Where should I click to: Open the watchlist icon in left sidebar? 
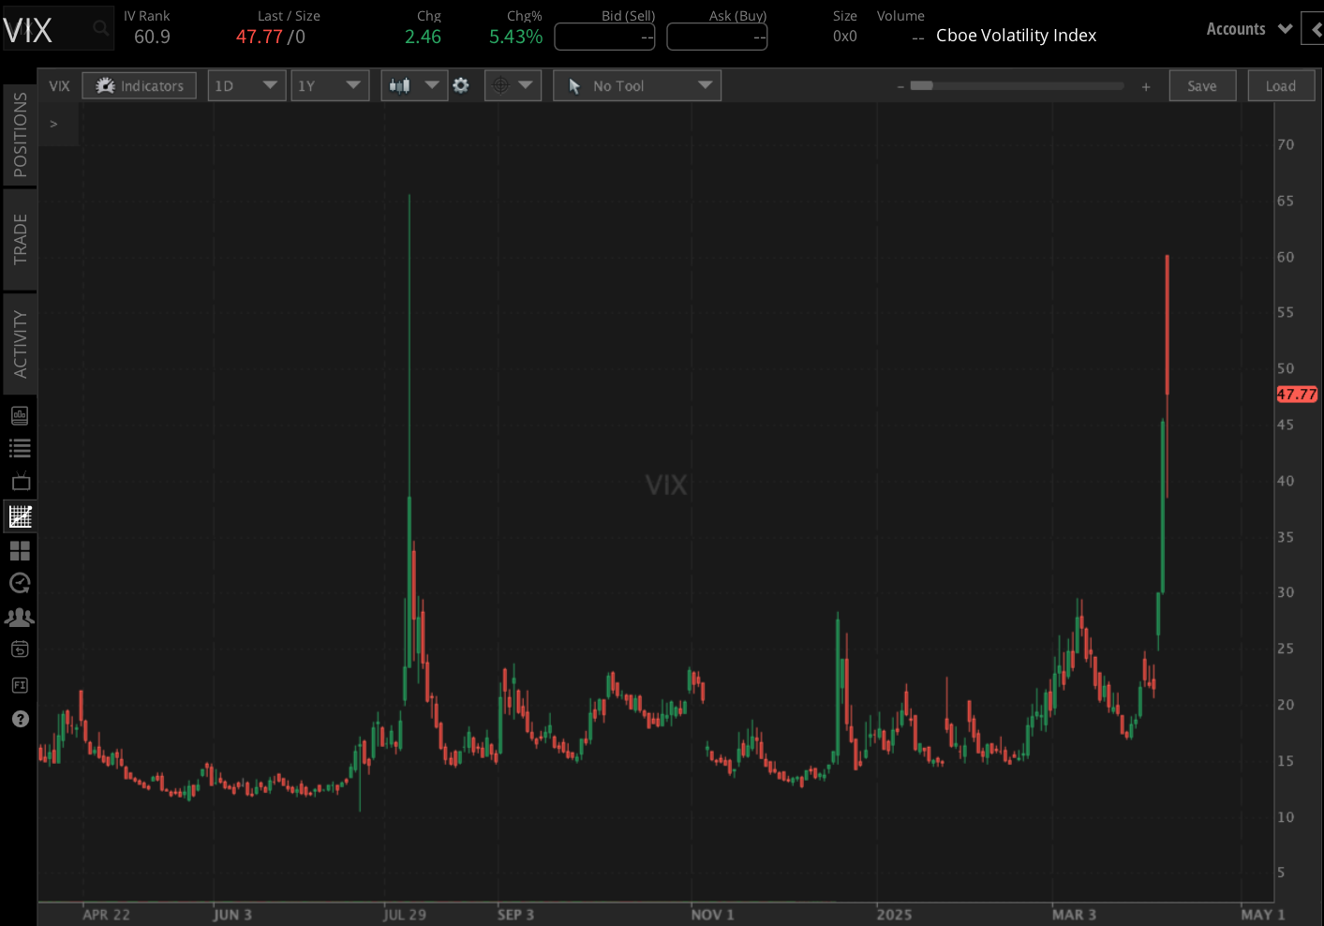20,448
